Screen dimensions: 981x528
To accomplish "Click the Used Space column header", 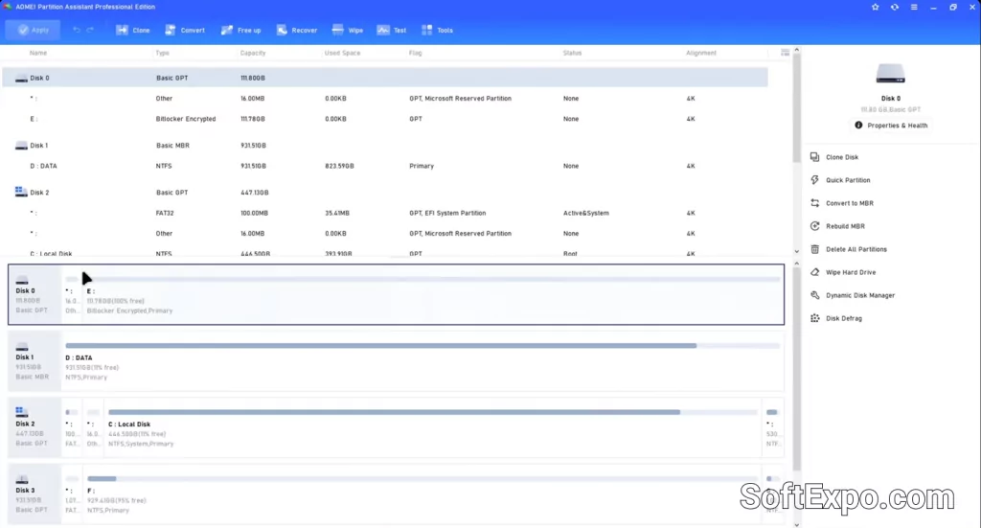I will tap(342, 53).
